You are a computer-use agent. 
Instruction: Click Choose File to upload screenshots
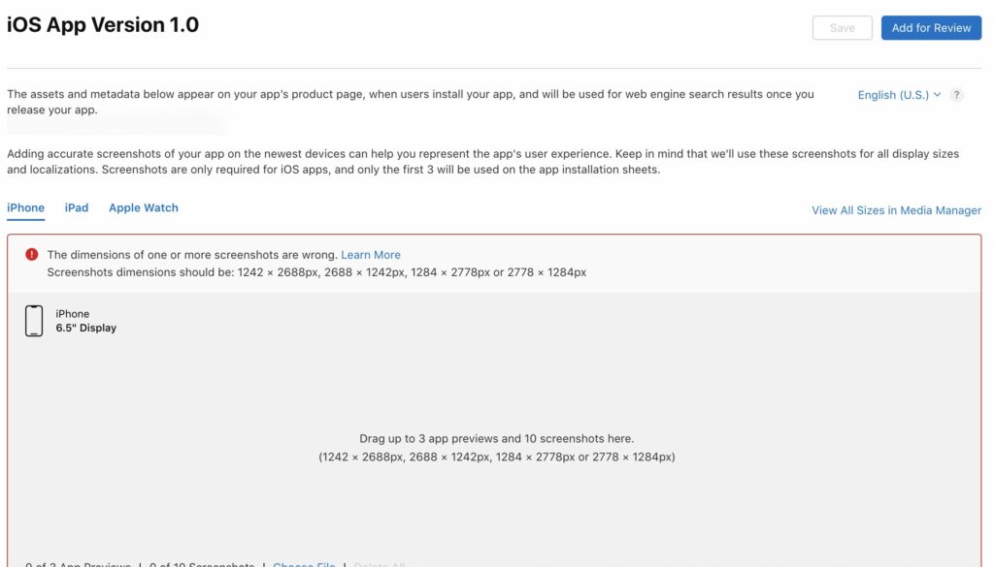(303, 564)
